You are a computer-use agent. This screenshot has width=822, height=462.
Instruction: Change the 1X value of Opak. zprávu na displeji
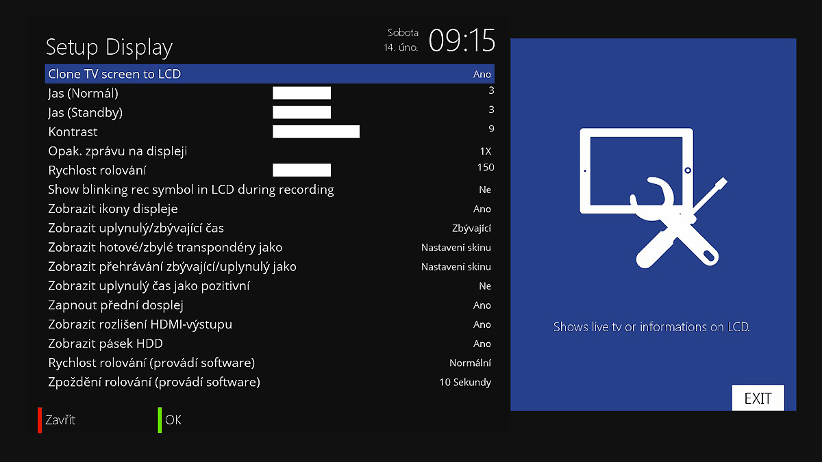pos(486,151)
